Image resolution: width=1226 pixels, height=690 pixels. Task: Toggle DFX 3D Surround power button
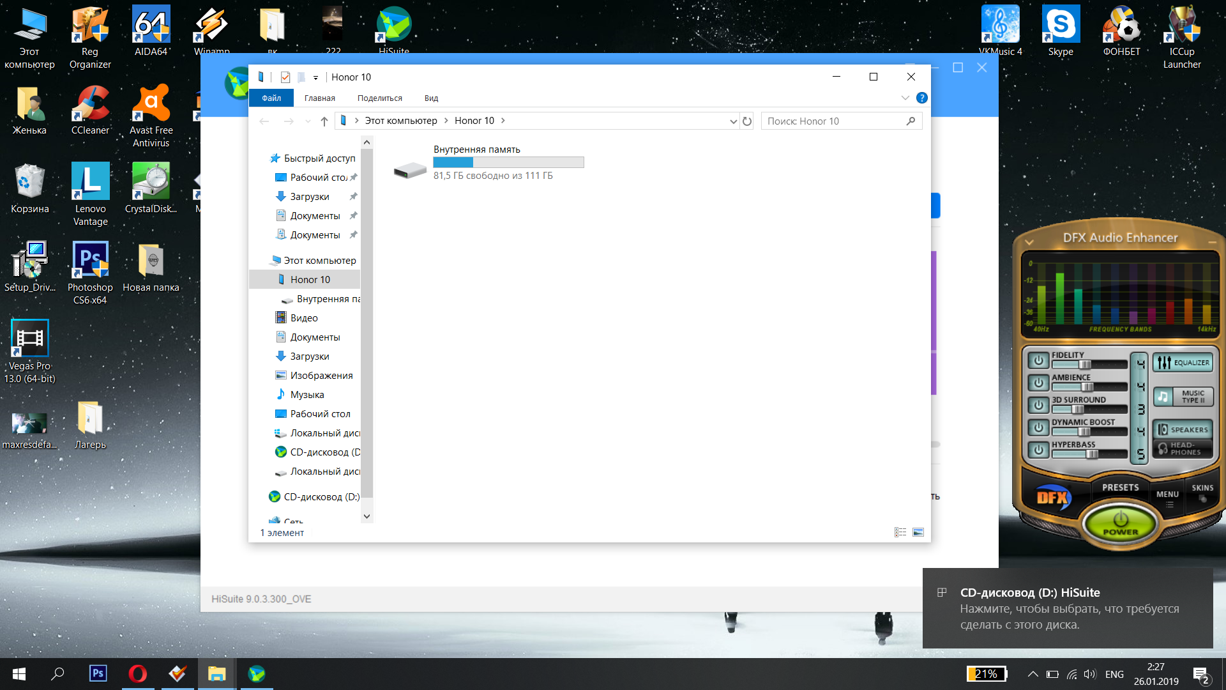[x=1038, y=405]
